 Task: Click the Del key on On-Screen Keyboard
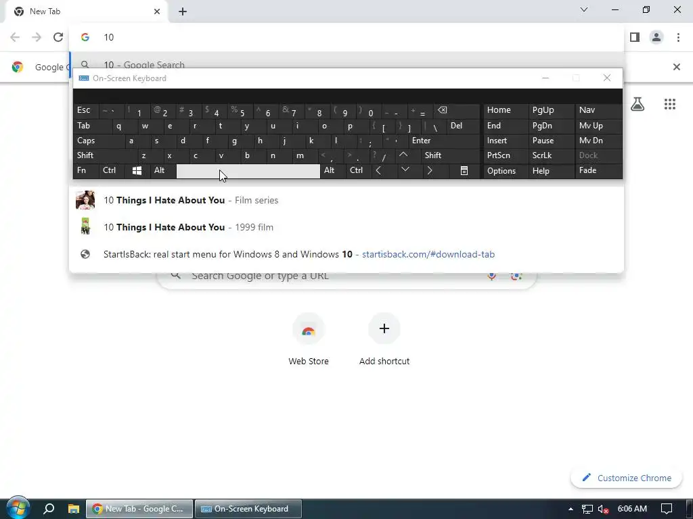point(464,126)
